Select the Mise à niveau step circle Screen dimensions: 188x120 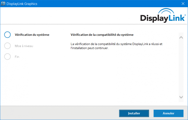point(7,46)
